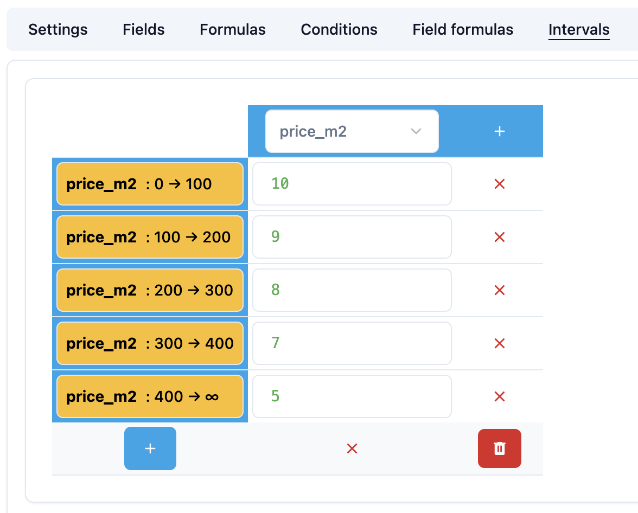
Task: Click the red trash delete button
Action: pyautogui.click(x=500, y=448)
